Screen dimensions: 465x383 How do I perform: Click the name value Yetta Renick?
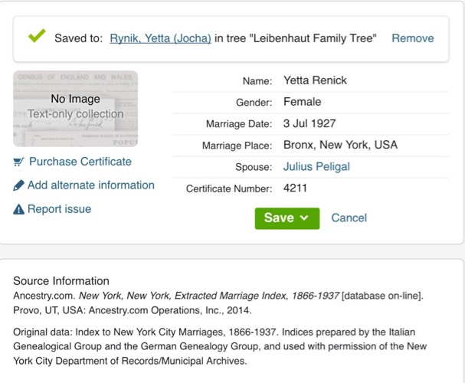coord(315,80)
